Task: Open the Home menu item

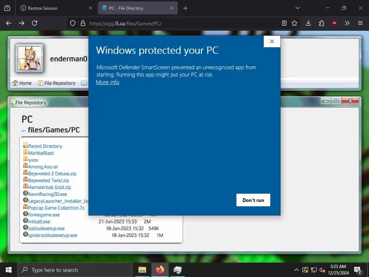Action: click(x=22, y=83)
